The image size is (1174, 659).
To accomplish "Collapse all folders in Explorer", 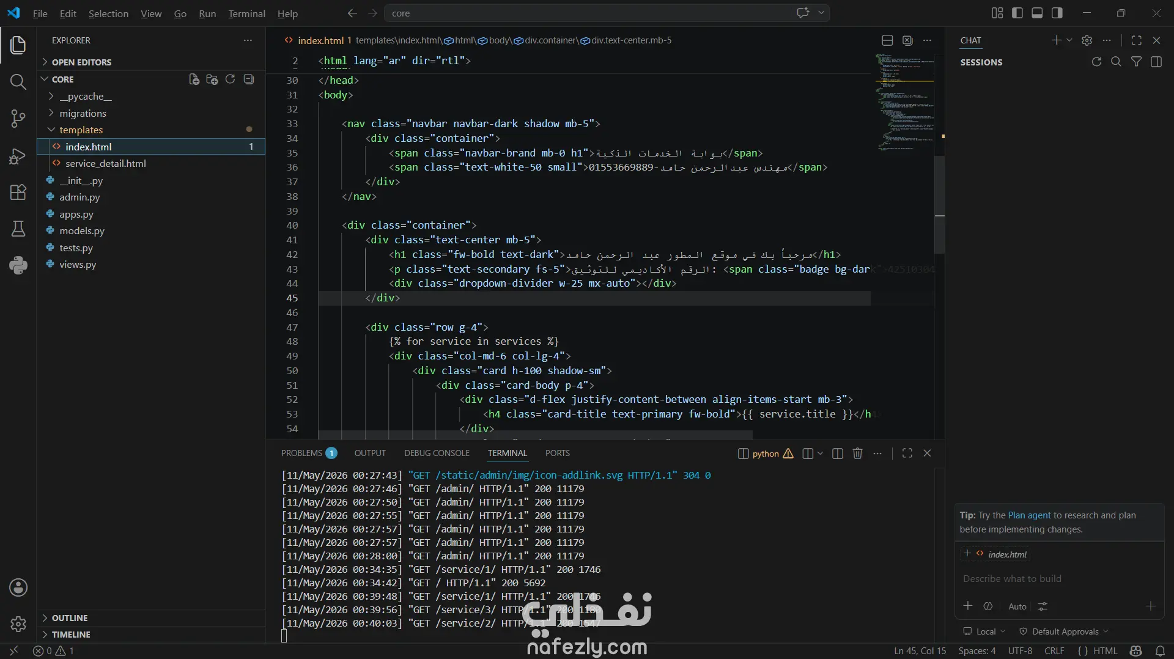I will pos(249,79).
